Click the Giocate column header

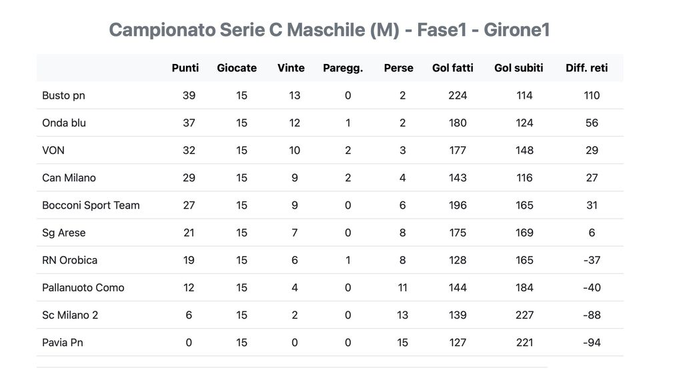[237, 68]
